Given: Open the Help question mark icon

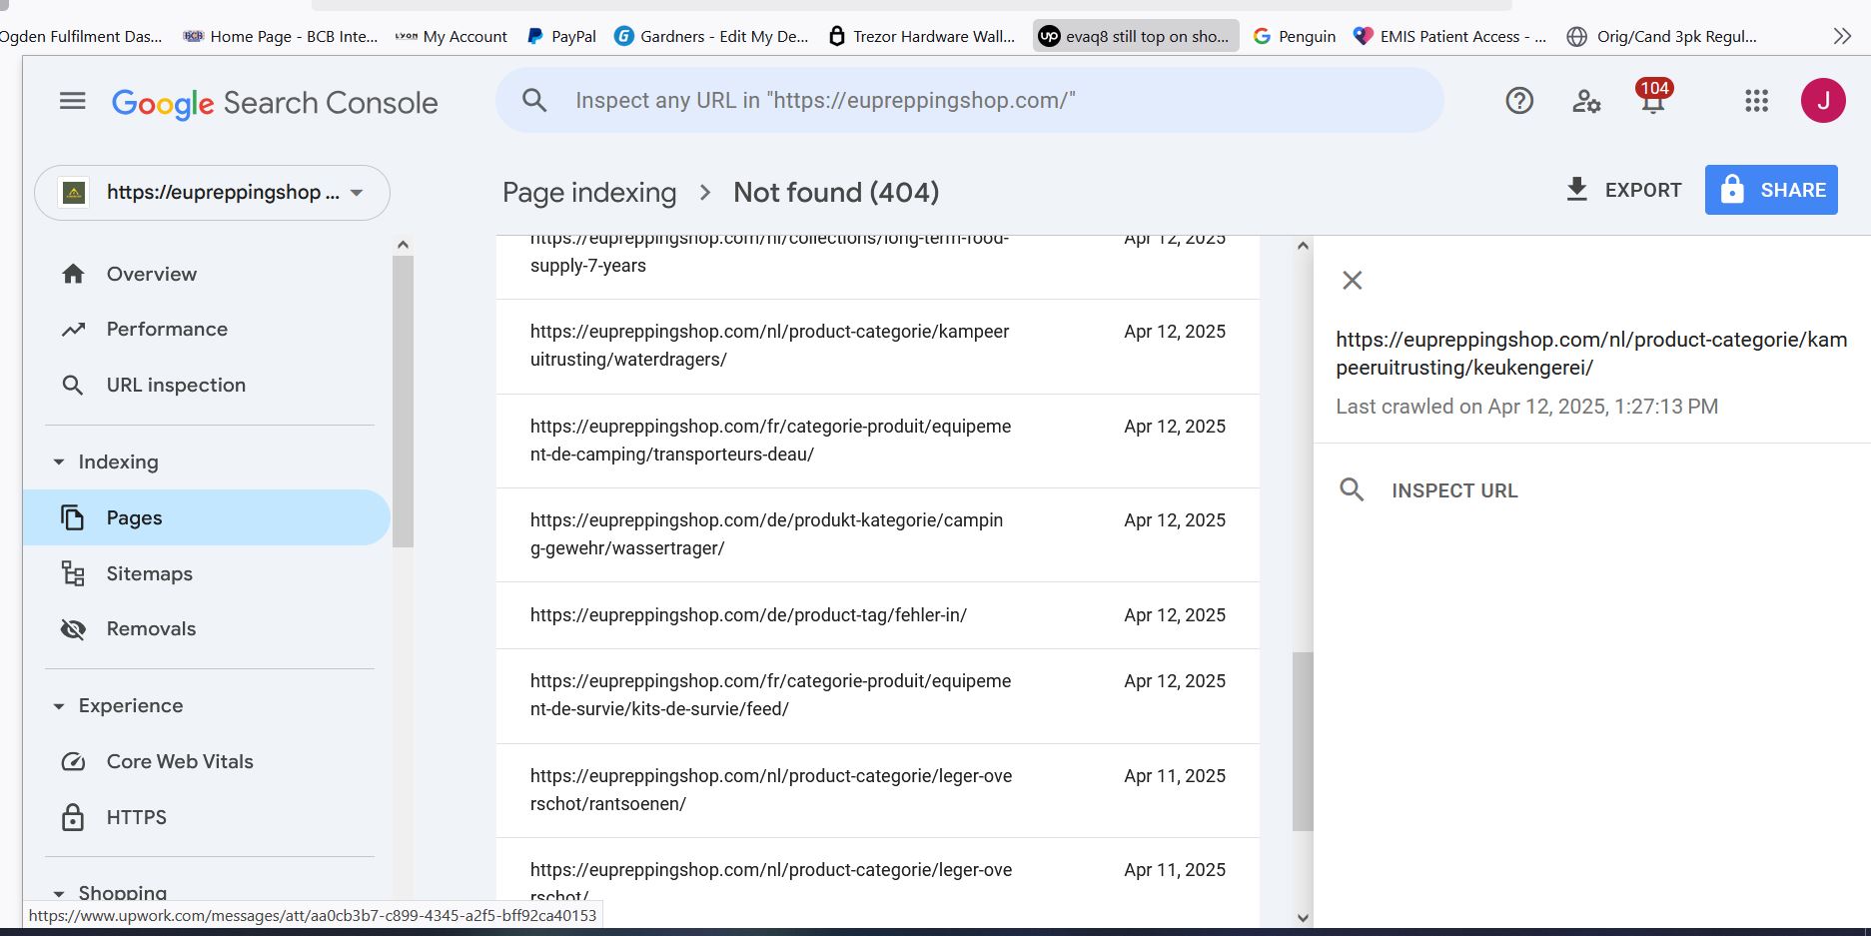Looking at the screenshot, I should 1519,101.
